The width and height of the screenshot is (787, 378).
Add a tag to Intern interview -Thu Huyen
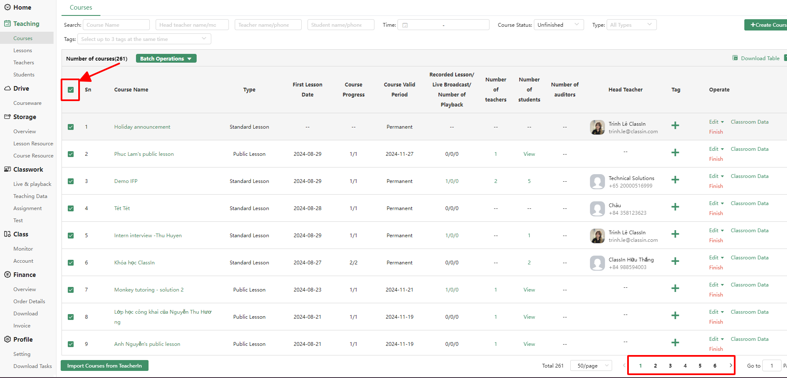(675, 234)
